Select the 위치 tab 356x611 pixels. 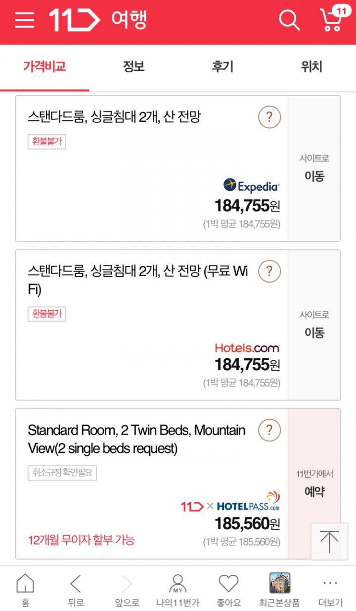coord(311,67)
